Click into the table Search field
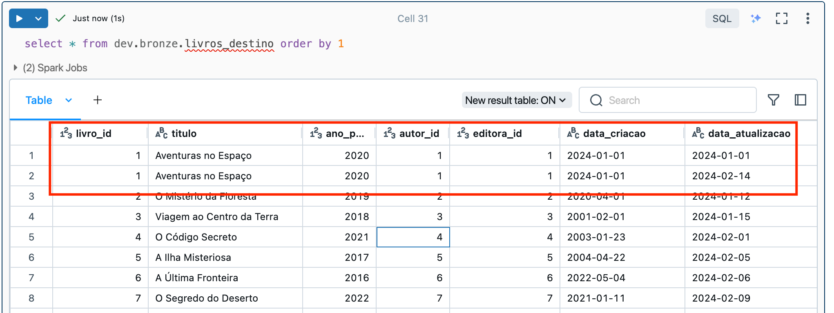This screenshot has height=313, width=834. [668, 100]
